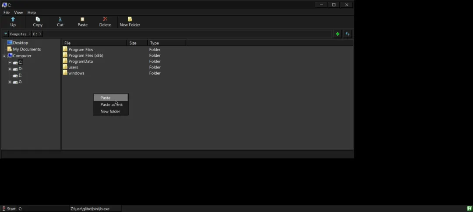
Task: Expand the D: drive node
Action: tap(10, 69)
